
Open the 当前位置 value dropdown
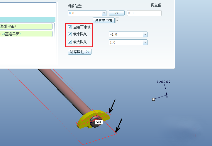click(x=104, y=13)
